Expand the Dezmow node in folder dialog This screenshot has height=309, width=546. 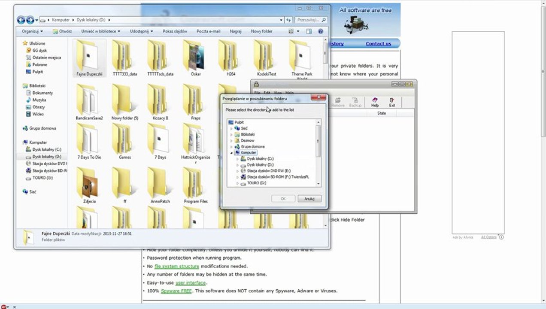[231, 140]
